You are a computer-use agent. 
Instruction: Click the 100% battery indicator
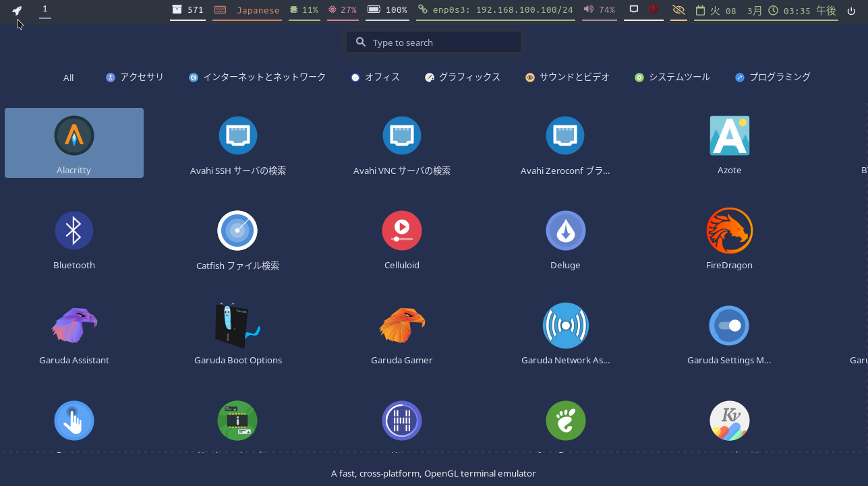(x=388, y=10)
